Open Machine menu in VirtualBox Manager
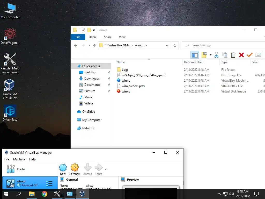The width and height of the screenshot is (265, 199). pos(19,159)
